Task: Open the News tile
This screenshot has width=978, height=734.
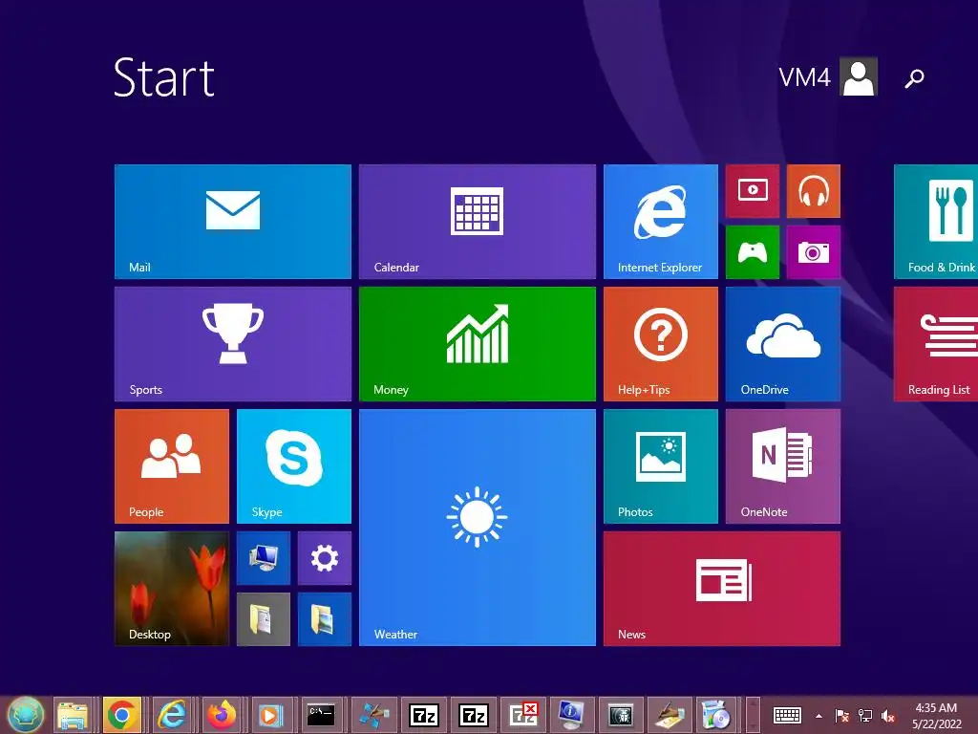Action: [722, 589]
